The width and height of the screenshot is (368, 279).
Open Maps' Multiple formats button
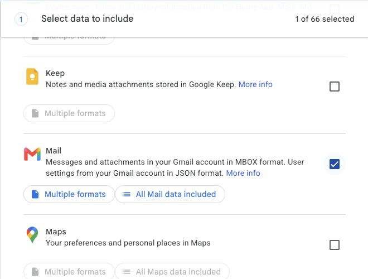pyautogui.click(x=69, y=272)
